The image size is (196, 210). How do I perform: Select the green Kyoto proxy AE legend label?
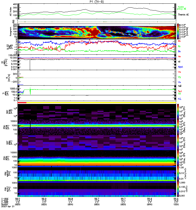point(181,8)
